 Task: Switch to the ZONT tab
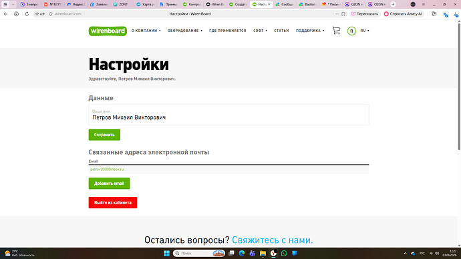[x=123, y=5]
